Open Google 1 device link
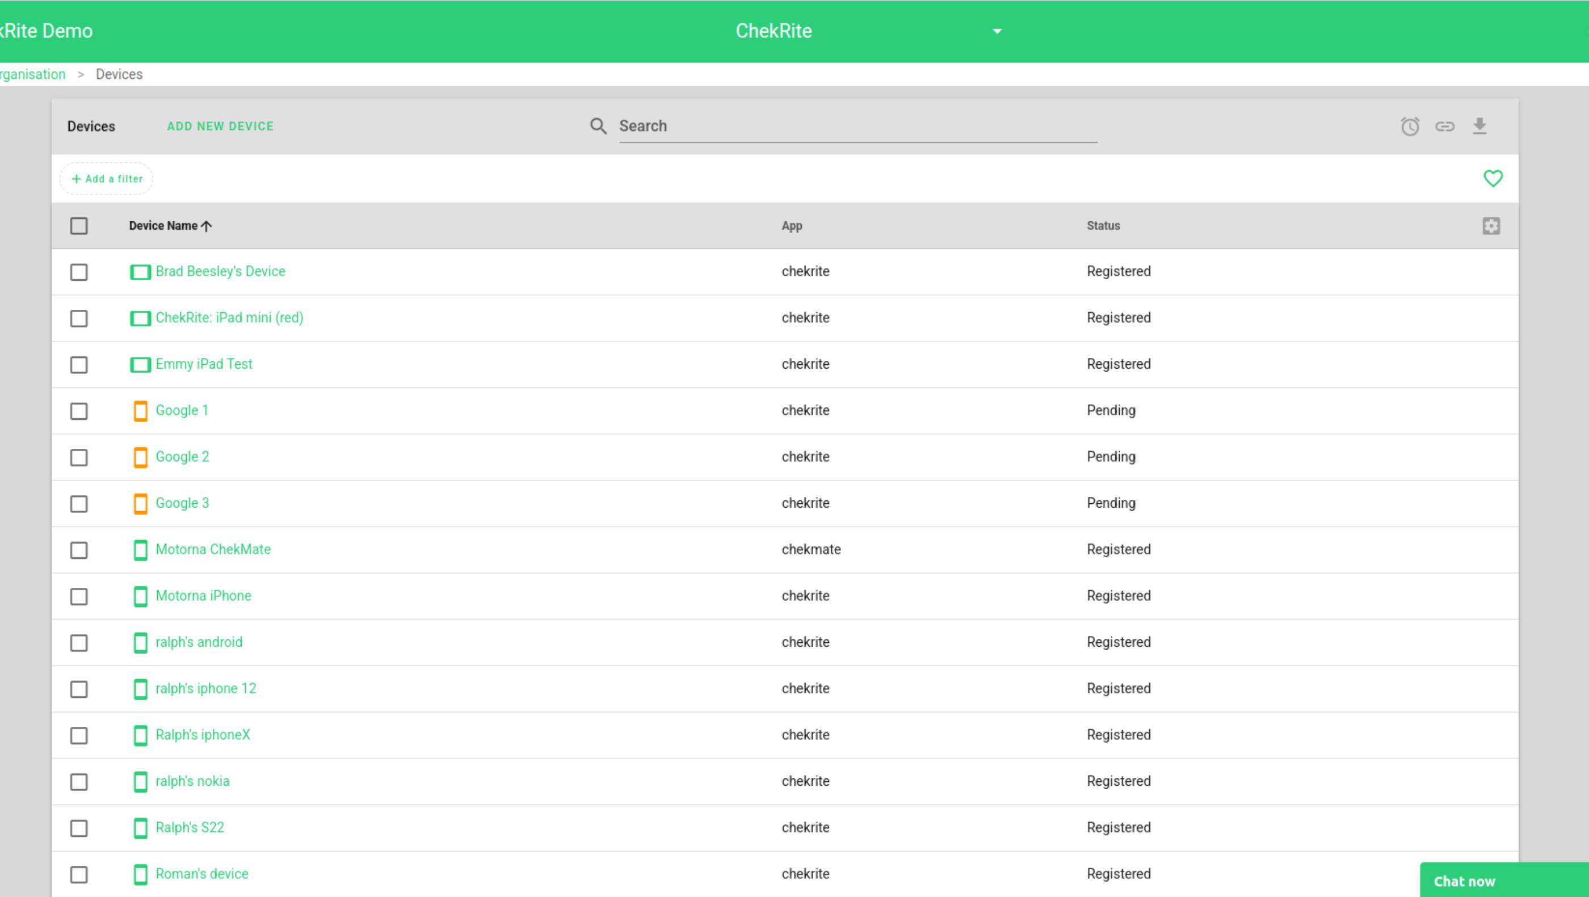Image resolution: width=1589 pixels, height=897 pixels. coord(182,410)
